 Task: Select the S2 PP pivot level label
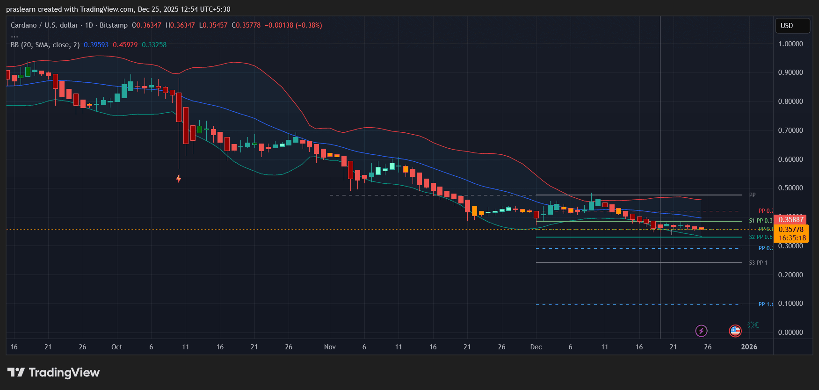[761, 237]
